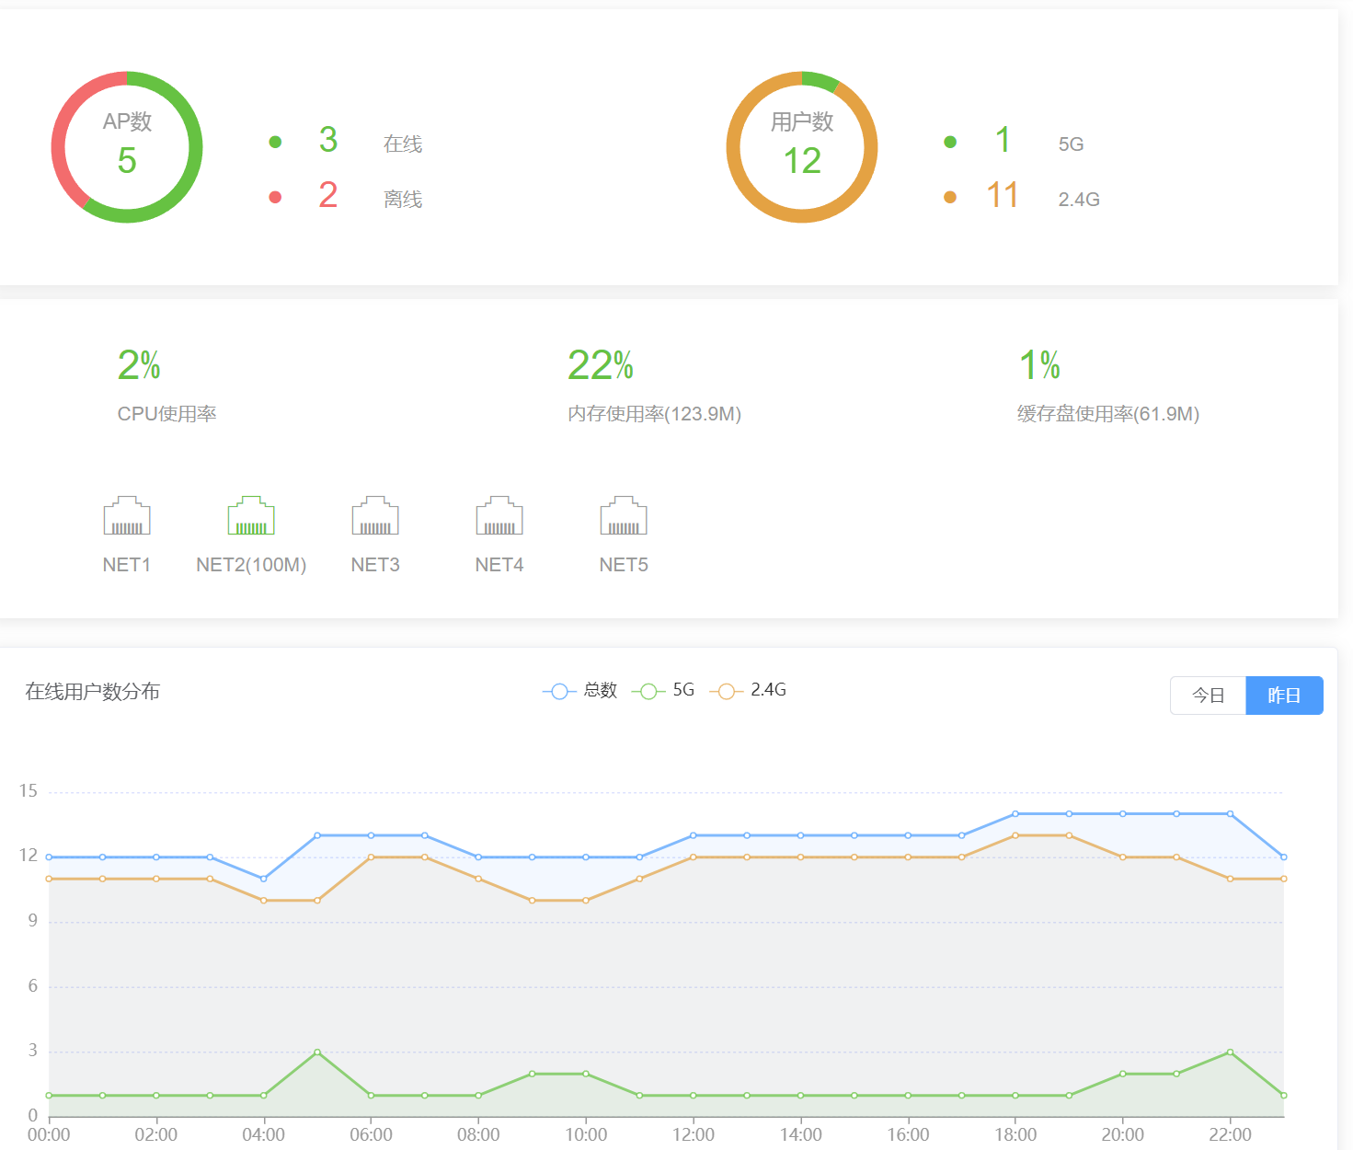Click the 5G peak point at 05:00
Viewport: 1353px width, 1150px height.
(x=317, y=1052)
